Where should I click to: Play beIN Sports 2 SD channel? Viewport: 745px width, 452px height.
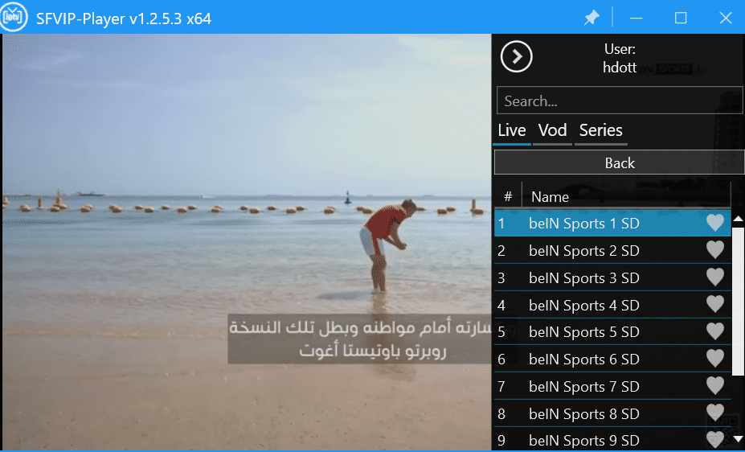point(612,250)
